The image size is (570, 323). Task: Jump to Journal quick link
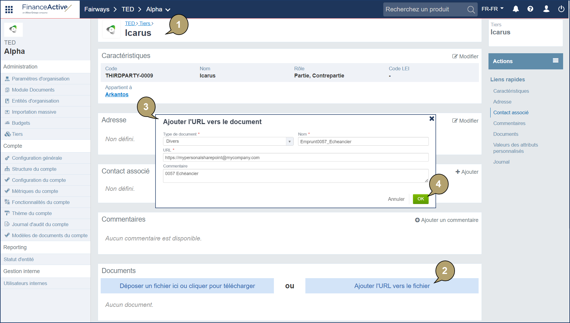click(501, 162)
